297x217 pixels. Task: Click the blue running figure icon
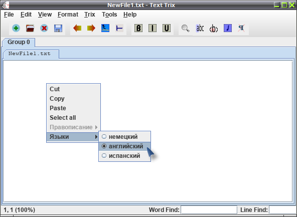(105, 29)
